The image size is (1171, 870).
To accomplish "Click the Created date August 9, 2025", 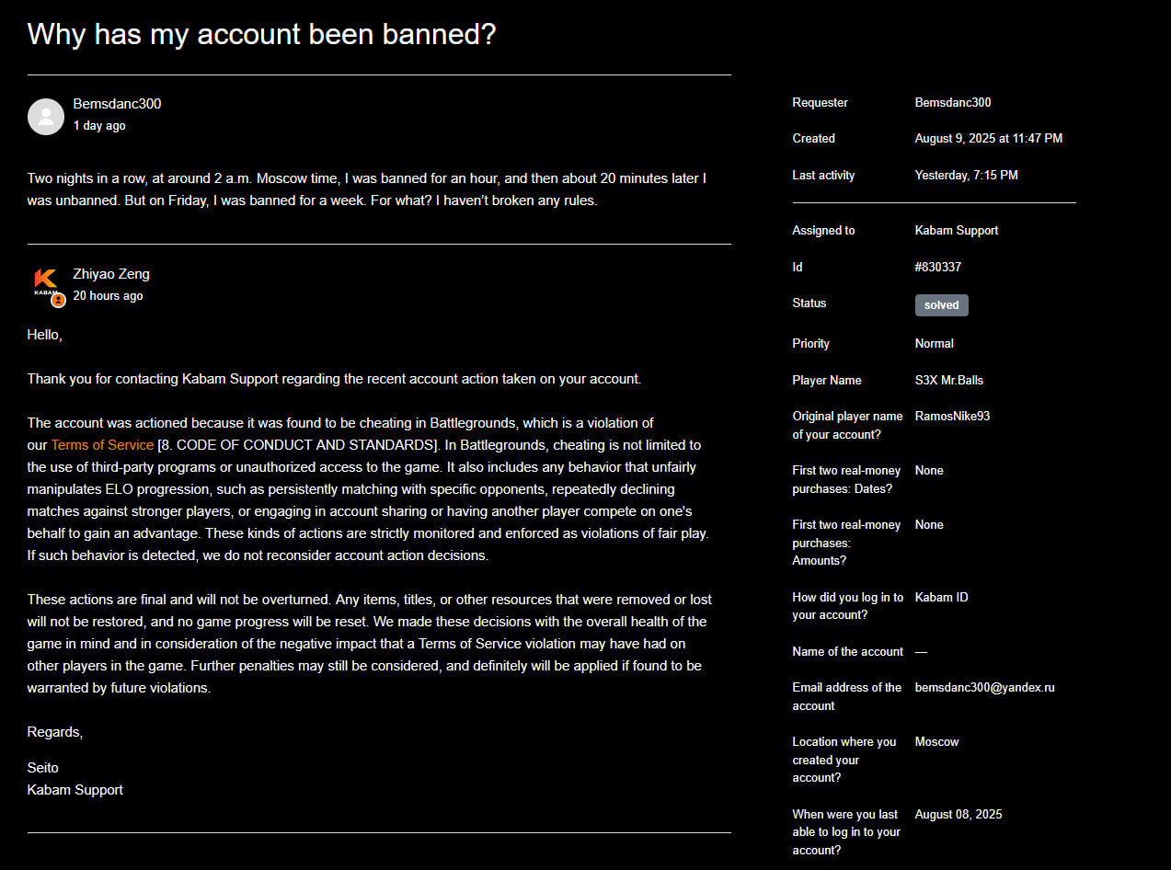I will pos(988,139).
